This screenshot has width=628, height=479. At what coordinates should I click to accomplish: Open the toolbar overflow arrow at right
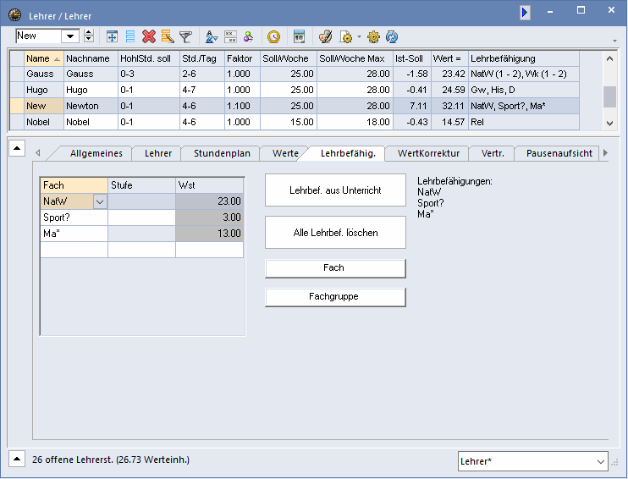(614, 41)
